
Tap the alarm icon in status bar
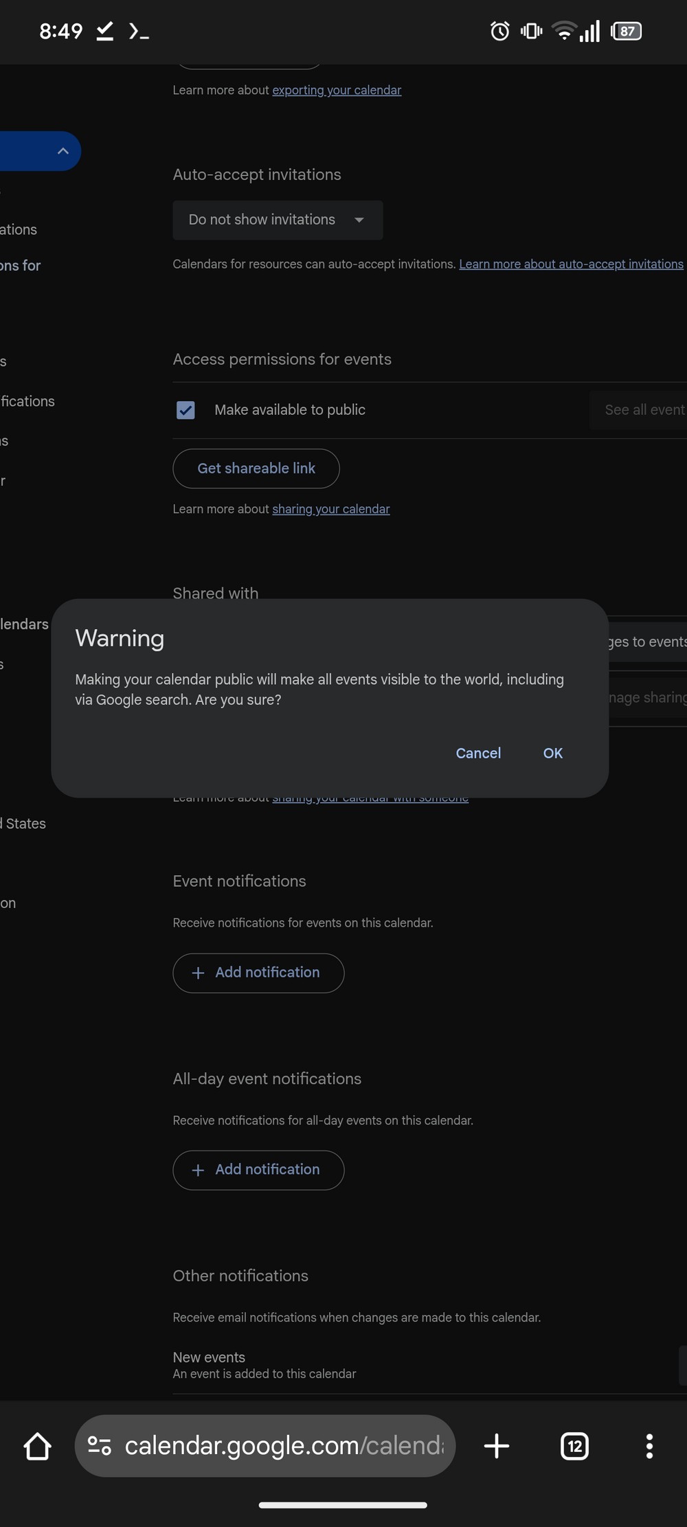[499, 31]
